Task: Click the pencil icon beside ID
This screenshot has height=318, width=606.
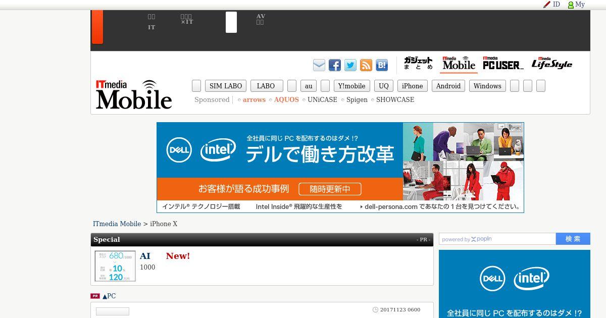Action: 546,5
